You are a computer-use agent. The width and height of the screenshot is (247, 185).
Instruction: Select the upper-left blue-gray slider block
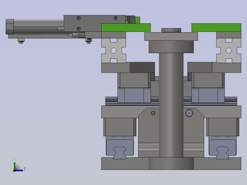pyautogui.click(x=134, y=95)
